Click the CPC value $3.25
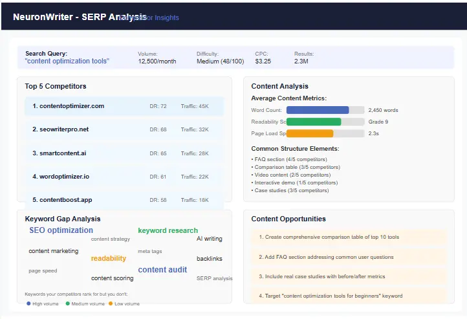 tap(263, 61)
